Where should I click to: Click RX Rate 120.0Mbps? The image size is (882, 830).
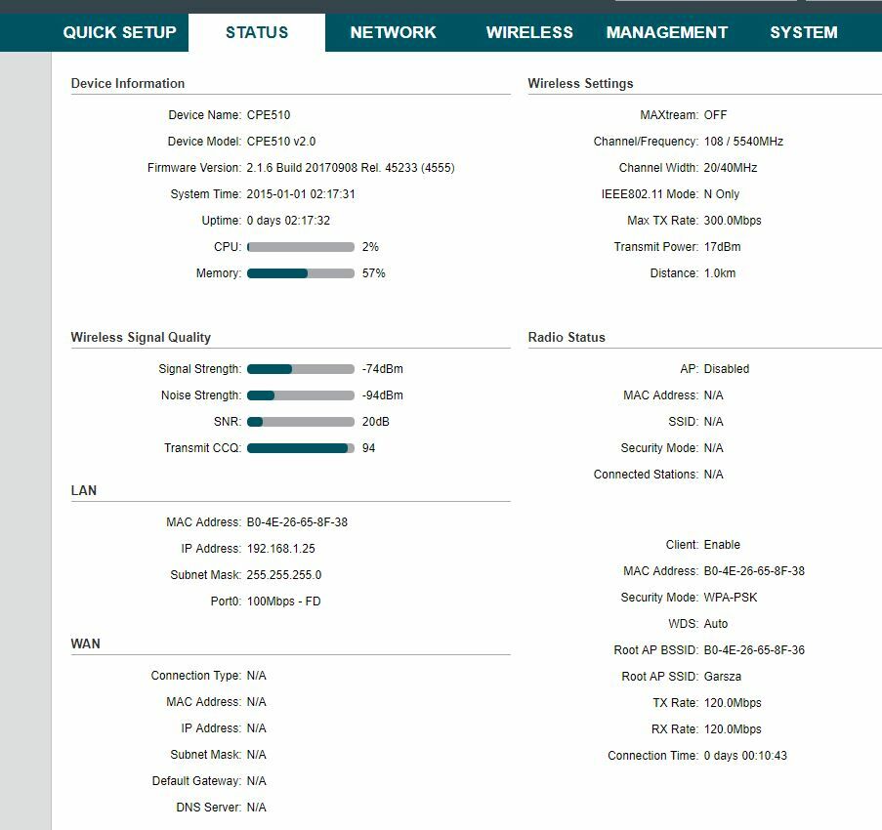tap(733, 729)
